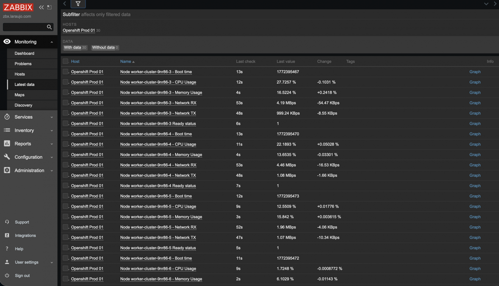Image resolution: width=499 pixels, height=286 pixels.
Task: Click the Name column sort arrow
Action: (133, 62)
